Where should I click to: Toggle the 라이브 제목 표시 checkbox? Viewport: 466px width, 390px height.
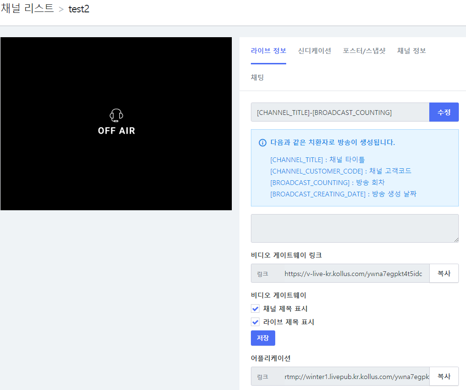click(x=256, y=322)
